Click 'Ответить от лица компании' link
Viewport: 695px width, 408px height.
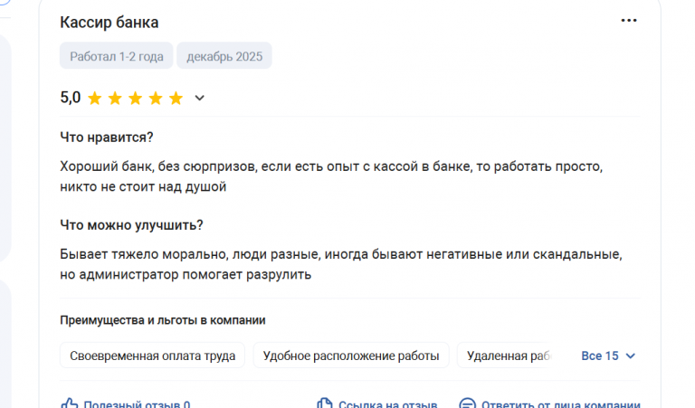pos(561,404)
